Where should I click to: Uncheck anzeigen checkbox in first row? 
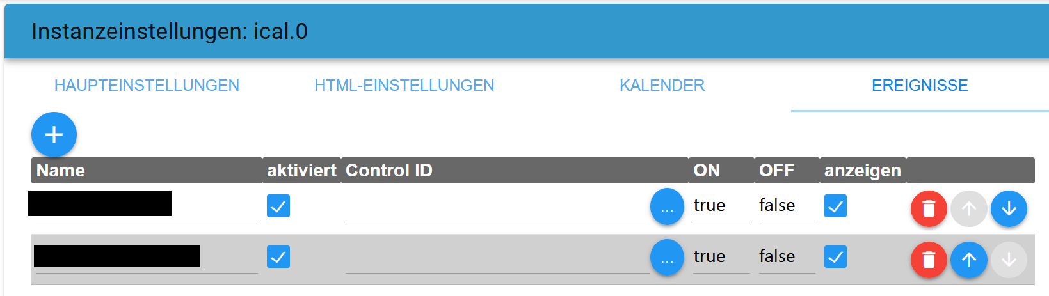coord(835,206)
